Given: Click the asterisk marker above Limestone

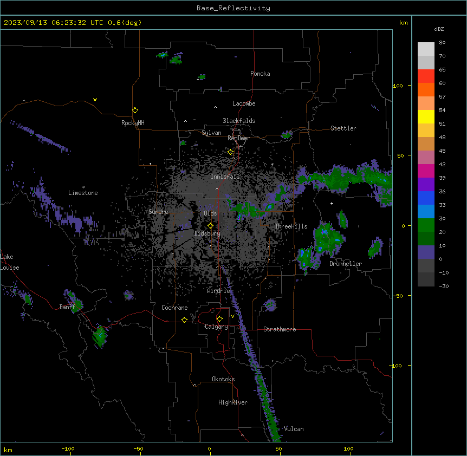Looking at the screenshot, I should click(x=83, y=187).
